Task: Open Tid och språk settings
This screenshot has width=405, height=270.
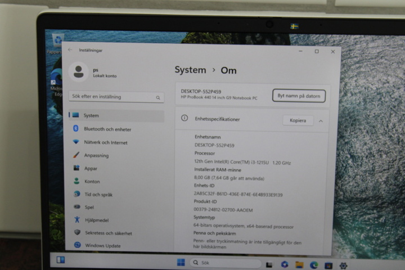Action: [x=116, y=194]
